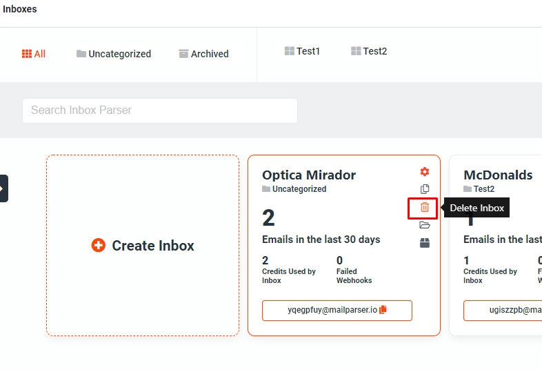The width and height of the screenshot is (542, 370).
Task: Click the plus icon in Create Inbox
Action: (98, 245)
